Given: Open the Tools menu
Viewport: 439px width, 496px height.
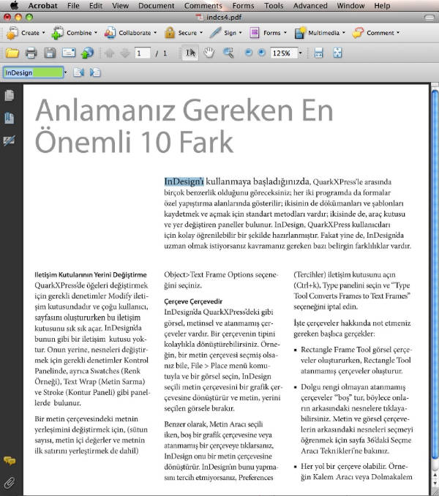Looking at the screenshot, I should 274,6.
